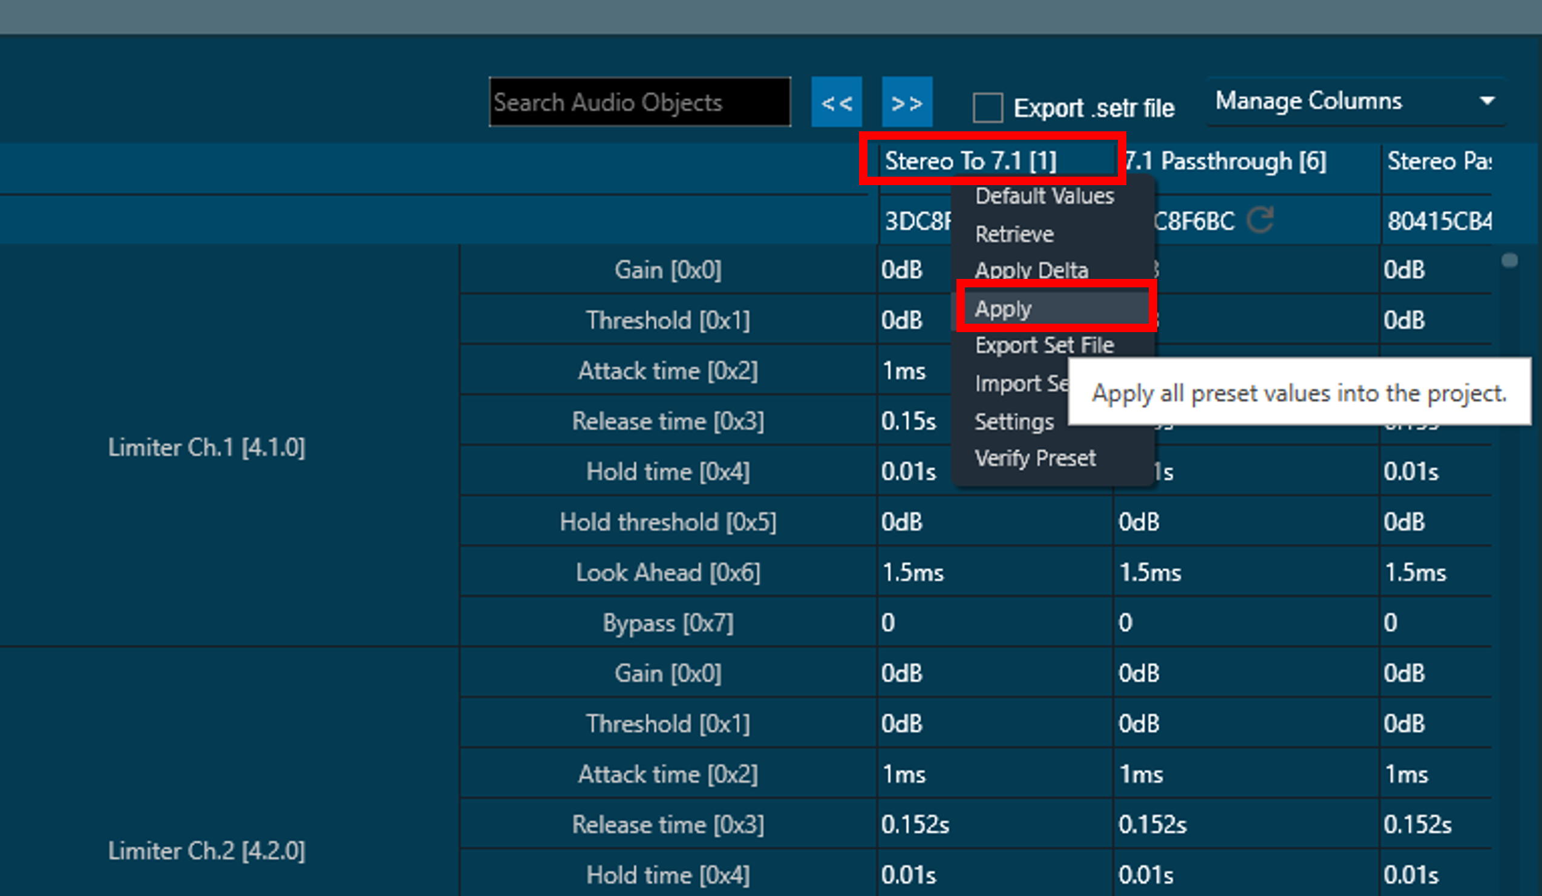Select the Limiter Ch.1 [4.1.0] object cell
Screen dimensions: 1542x896
tap(206, 446)
